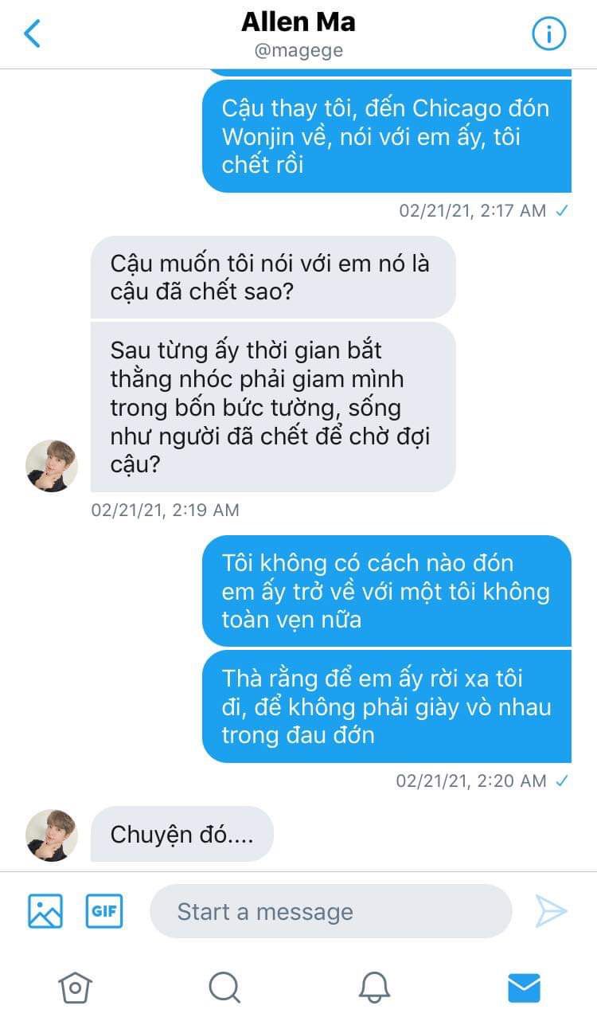597x1029 pixels.
Task: Tap avatar beside the 'Chuyện đó....' message
Action: (52, 835)
